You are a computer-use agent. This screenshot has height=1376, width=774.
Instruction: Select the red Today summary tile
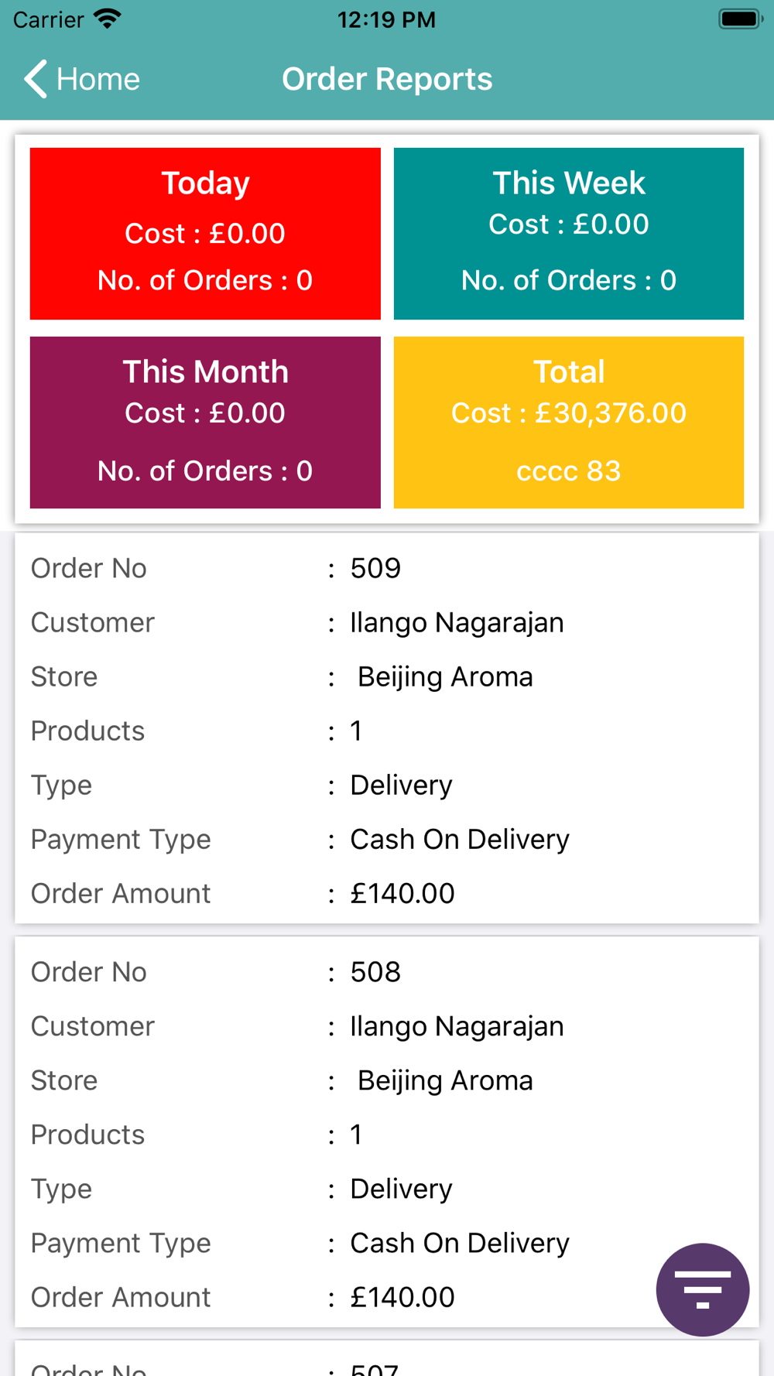click(x=205, y=233)
